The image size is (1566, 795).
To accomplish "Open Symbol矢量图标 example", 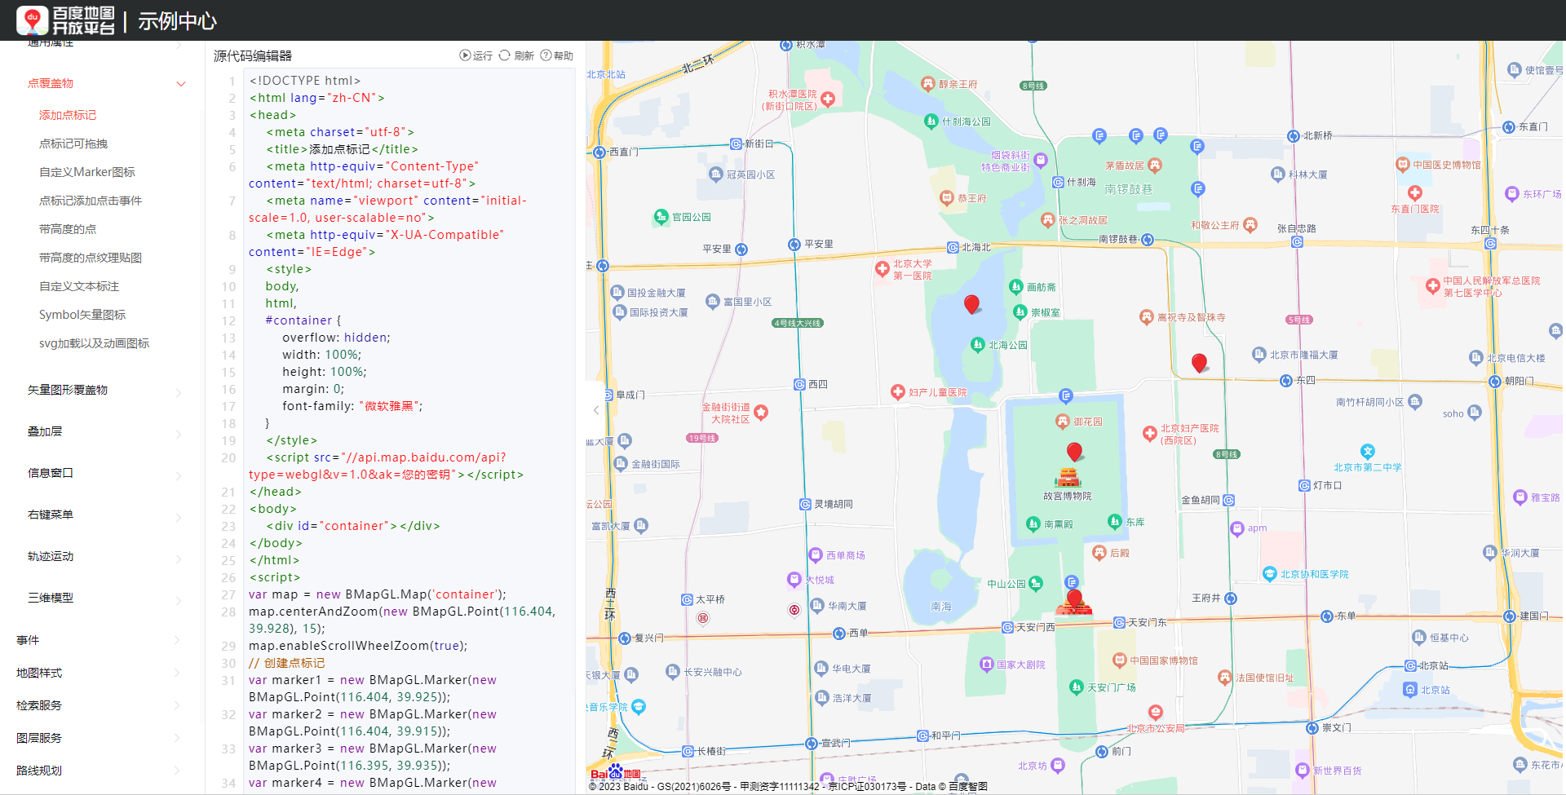I will point(82,315).
